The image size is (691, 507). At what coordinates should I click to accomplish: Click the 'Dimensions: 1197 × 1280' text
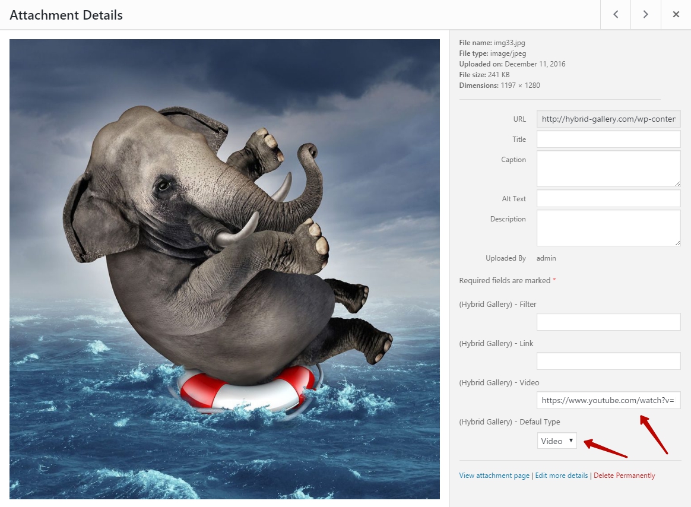point(499,85)
